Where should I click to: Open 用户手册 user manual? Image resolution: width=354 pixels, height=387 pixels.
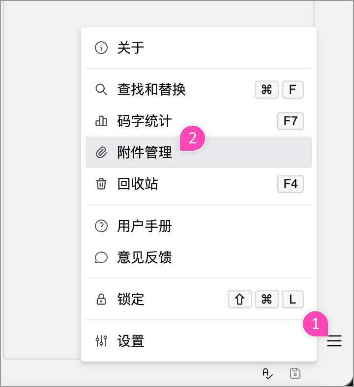(x=145, y=226)
